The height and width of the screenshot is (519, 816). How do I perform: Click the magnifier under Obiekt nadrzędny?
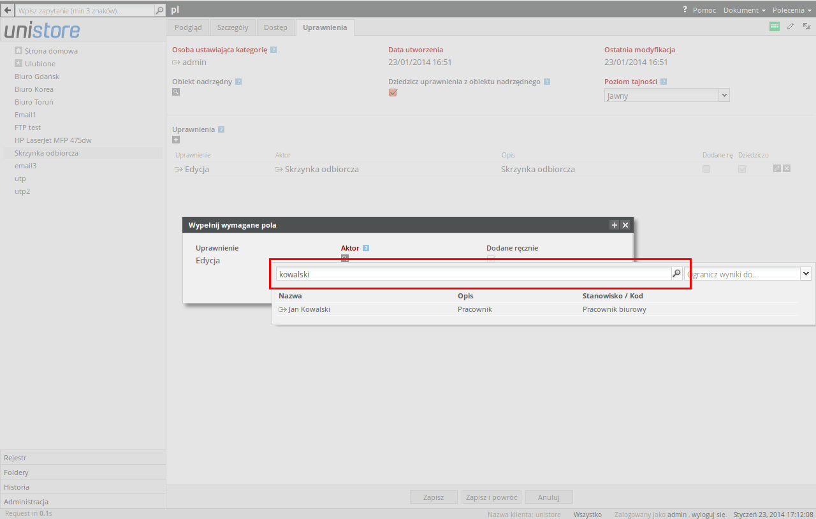tap(176, 92)
